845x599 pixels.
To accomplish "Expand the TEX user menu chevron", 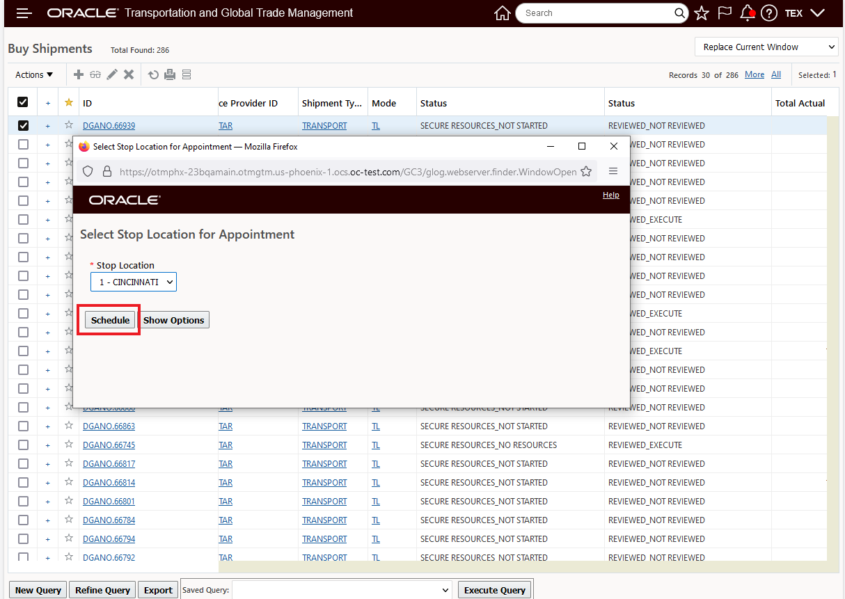I will pyautogui.click(x=818, y=13).
